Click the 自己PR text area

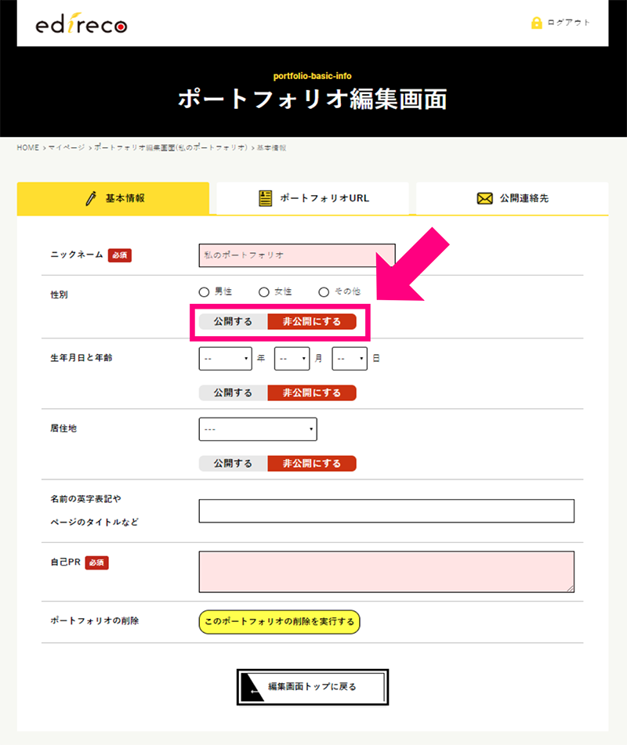click(386, 571)
